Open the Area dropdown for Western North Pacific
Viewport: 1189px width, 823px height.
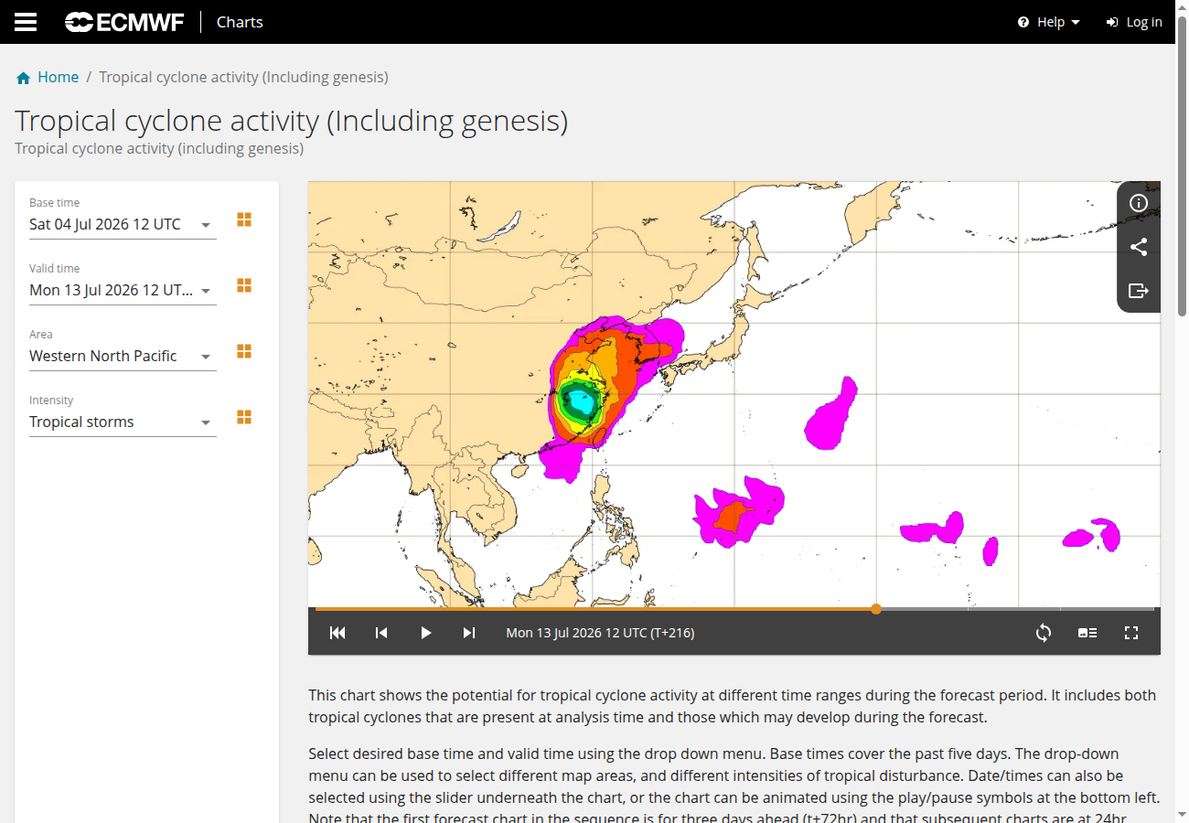[123, 356]
